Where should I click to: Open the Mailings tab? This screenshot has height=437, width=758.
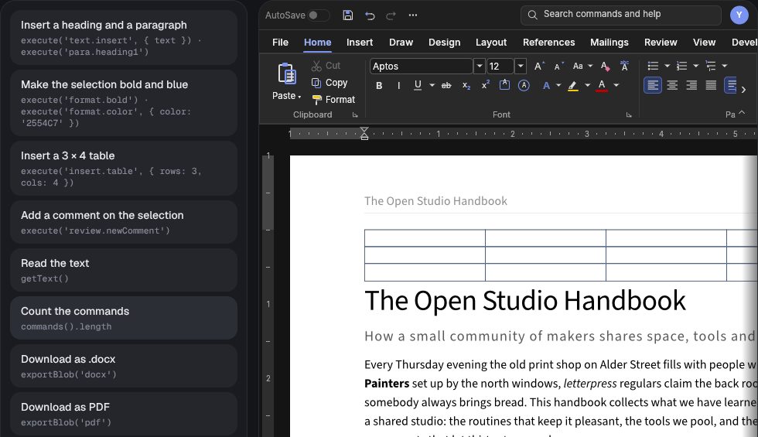609,43
